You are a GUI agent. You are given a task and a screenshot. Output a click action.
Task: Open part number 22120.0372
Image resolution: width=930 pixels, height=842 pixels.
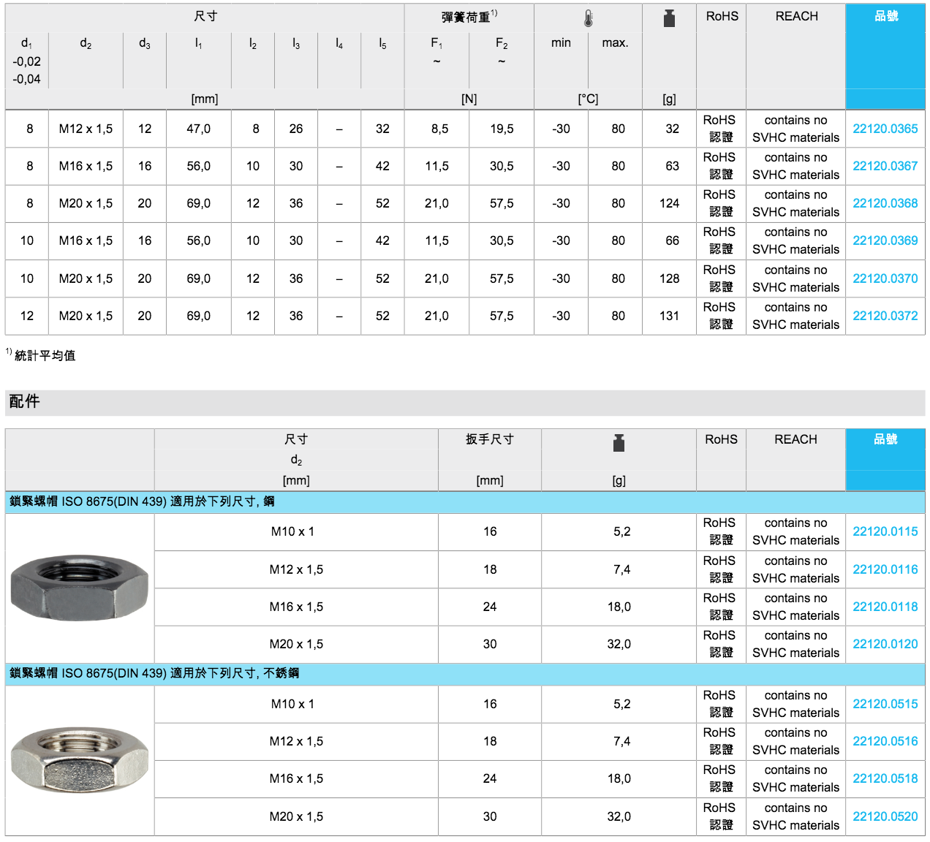click(885, 316)
